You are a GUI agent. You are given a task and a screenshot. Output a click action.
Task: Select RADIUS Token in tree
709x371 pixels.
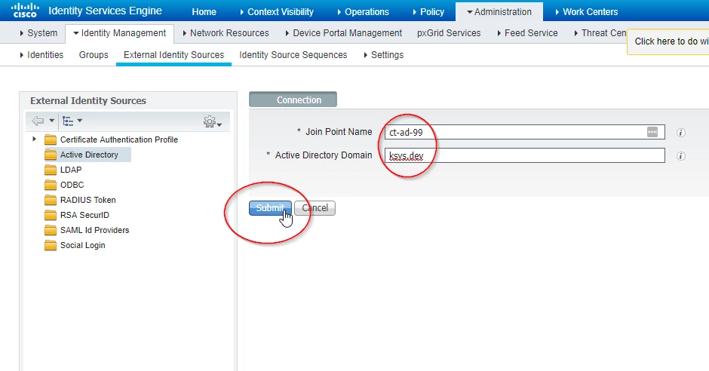coord(87,200)
